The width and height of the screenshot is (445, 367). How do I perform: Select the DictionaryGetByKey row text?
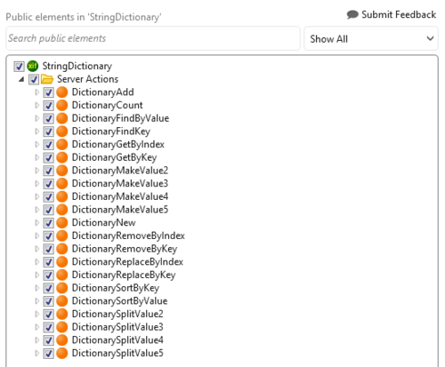click(115, 157)
